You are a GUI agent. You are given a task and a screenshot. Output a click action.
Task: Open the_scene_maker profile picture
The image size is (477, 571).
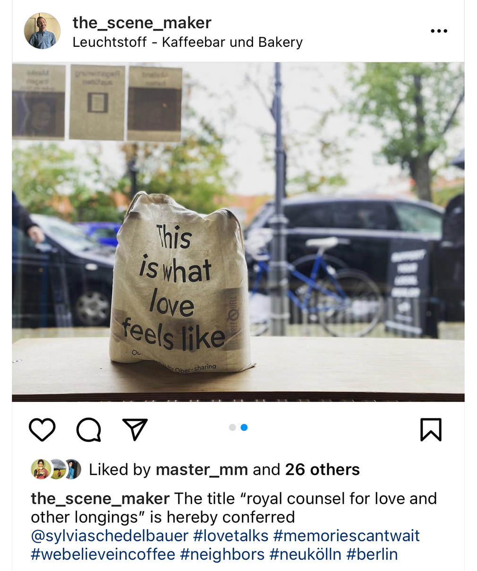tap(42, 31)
